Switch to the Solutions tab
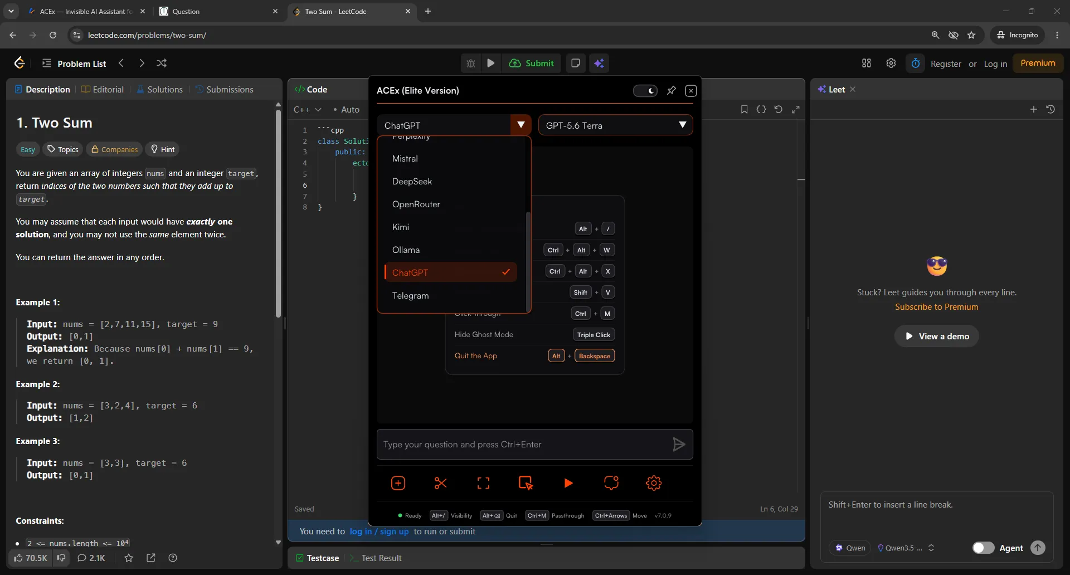The height and width of the screenshot is (575, 1070). [x=159, y=89]
